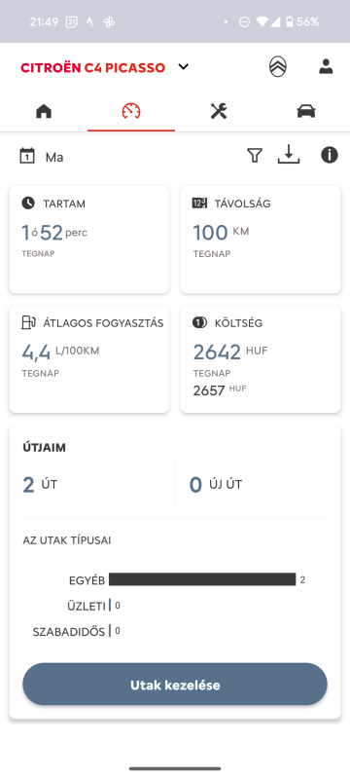Select the speedometer driving tab

click(131, 111)
